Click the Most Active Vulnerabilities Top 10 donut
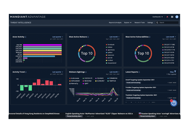189x133 pixels. pyautogui.click(x=143, y=53)
